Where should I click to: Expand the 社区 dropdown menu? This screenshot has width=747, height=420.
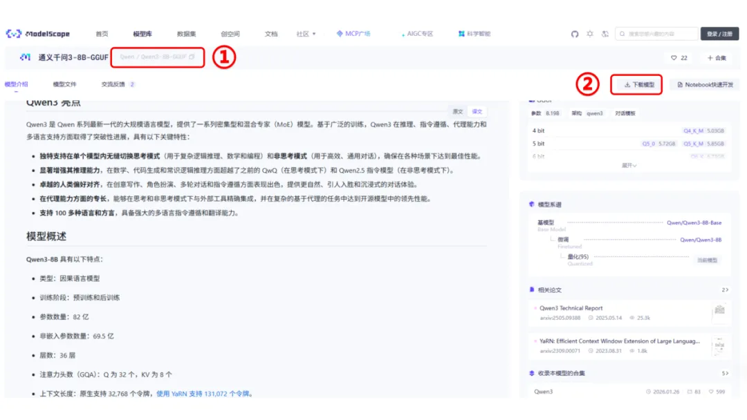coord(306,34)
